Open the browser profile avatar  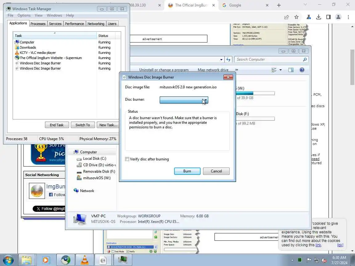(338, 17)
